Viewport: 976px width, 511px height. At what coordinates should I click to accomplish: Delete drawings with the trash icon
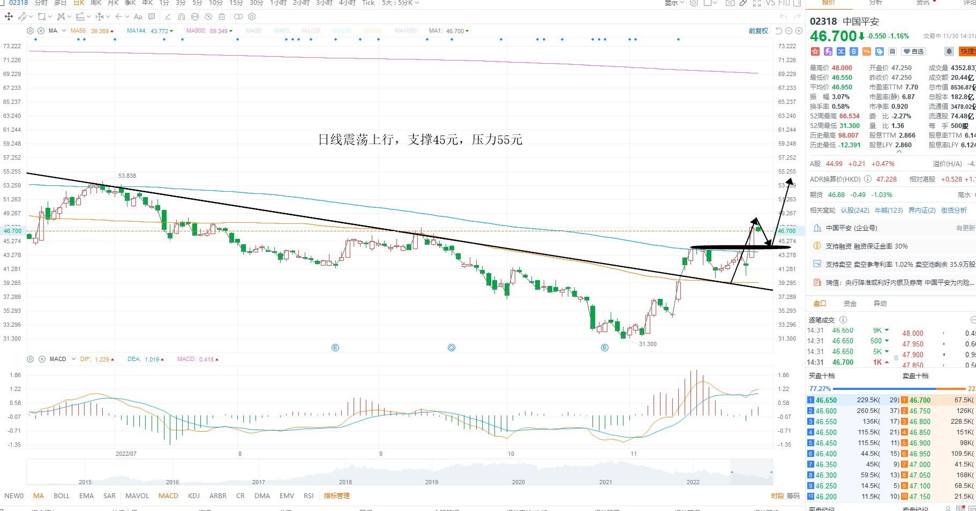click(222, 17)
